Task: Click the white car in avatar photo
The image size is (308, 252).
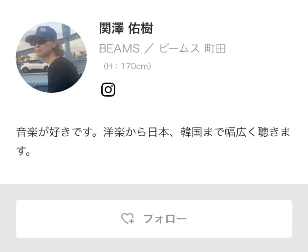Action: pyautogui.click(x=34, y=66)
